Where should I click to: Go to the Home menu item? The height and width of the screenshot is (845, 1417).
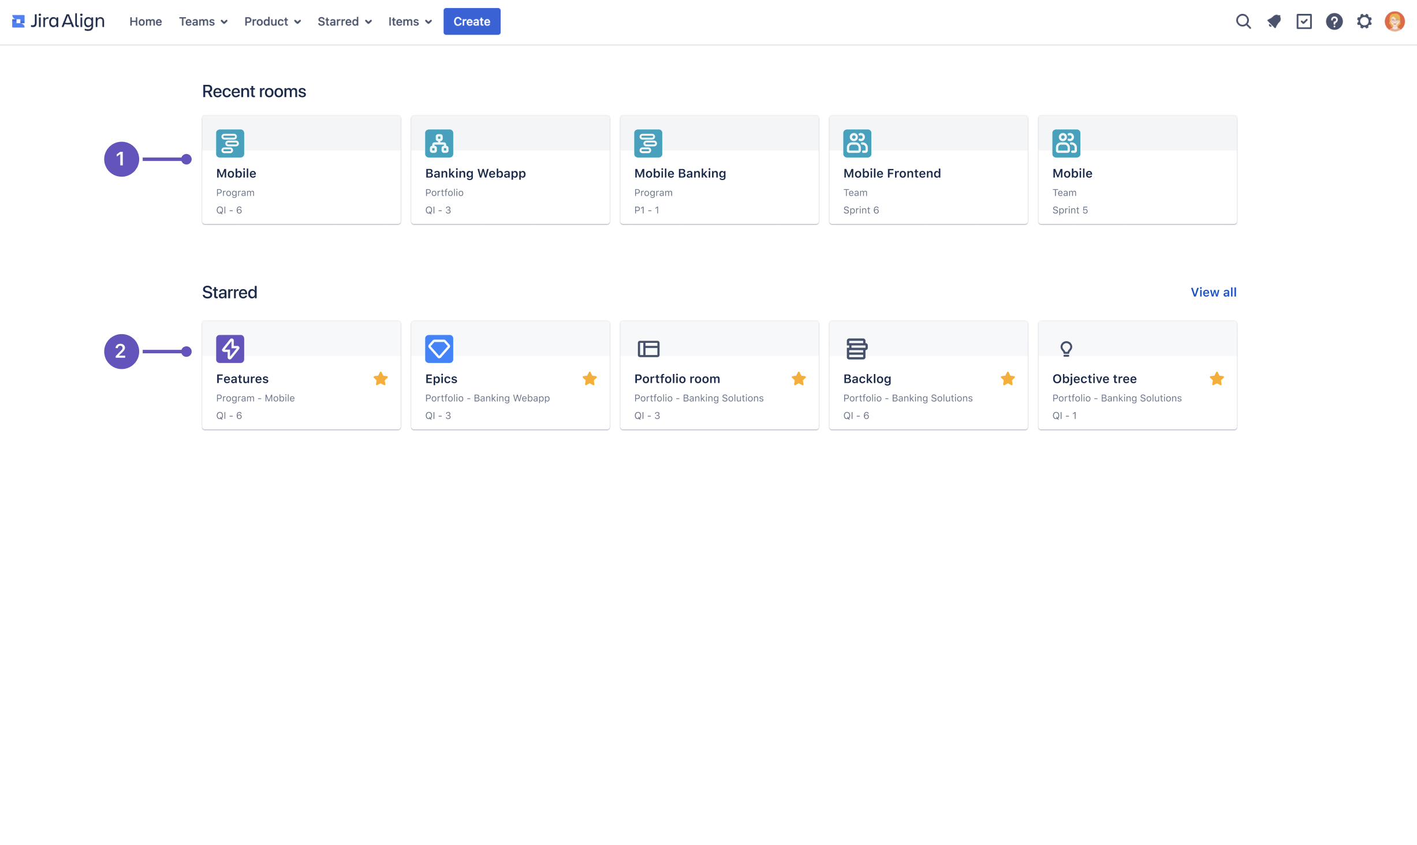146,21
